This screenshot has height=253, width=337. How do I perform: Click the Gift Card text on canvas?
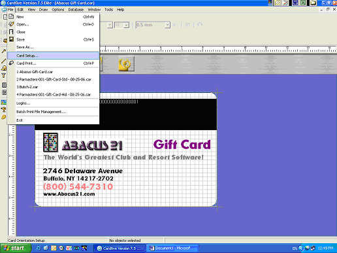[182, 144]
